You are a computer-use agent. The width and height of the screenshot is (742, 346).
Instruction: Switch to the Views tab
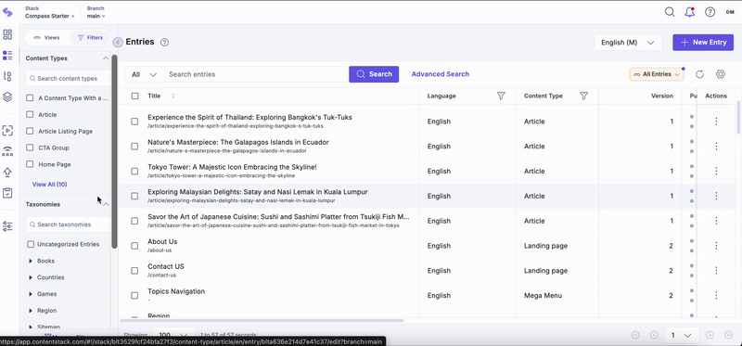click(47, 37)
